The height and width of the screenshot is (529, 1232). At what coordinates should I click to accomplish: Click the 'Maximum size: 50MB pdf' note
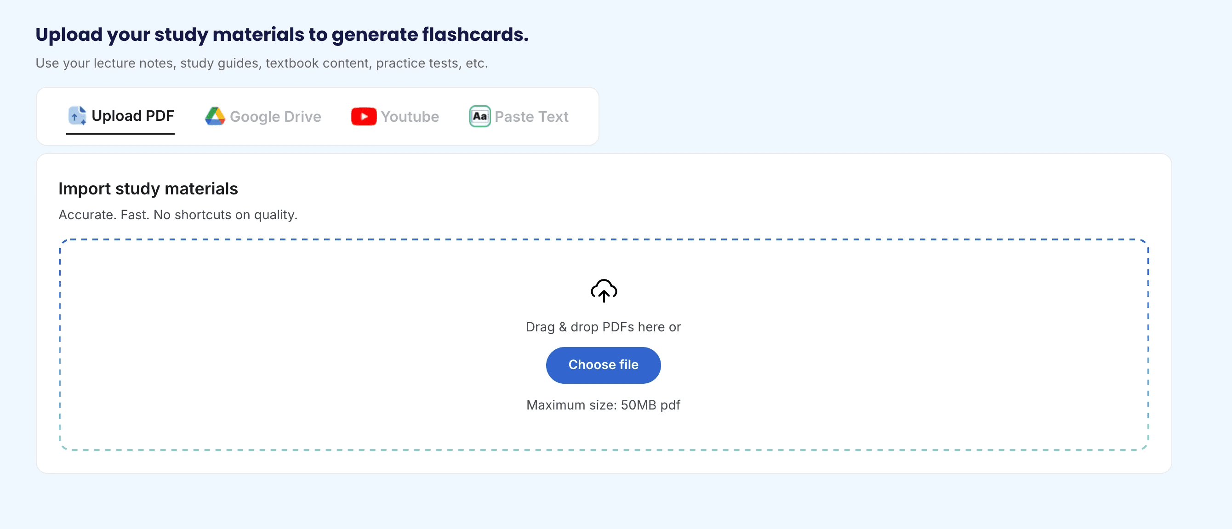pyautogui.click(x=603, y=405)
